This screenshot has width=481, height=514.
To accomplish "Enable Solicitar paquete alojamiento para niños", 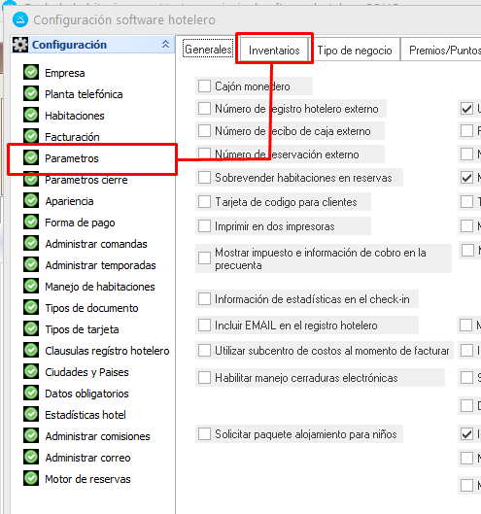I will (204, 434).
